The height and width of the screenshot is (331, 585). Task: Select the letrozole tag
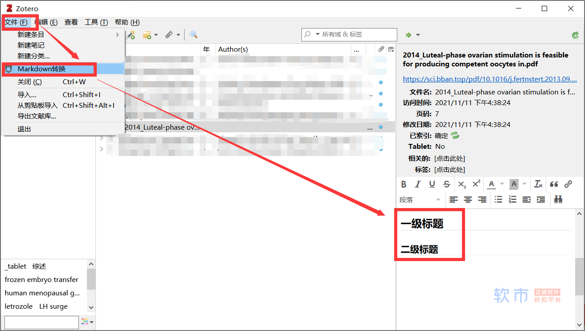19,306
